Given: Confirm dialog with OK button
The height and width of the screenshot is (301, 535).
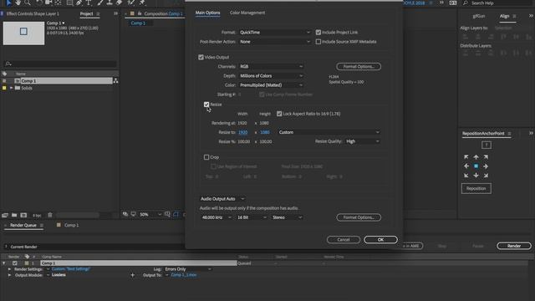Looking at the screenshot, I should pyautogui.click(x=380, y=240).
